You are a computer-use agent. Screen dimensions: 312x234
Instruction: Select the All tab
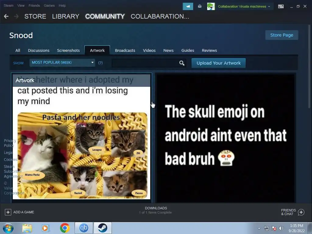pyautogui.click(x=18, y=50)
